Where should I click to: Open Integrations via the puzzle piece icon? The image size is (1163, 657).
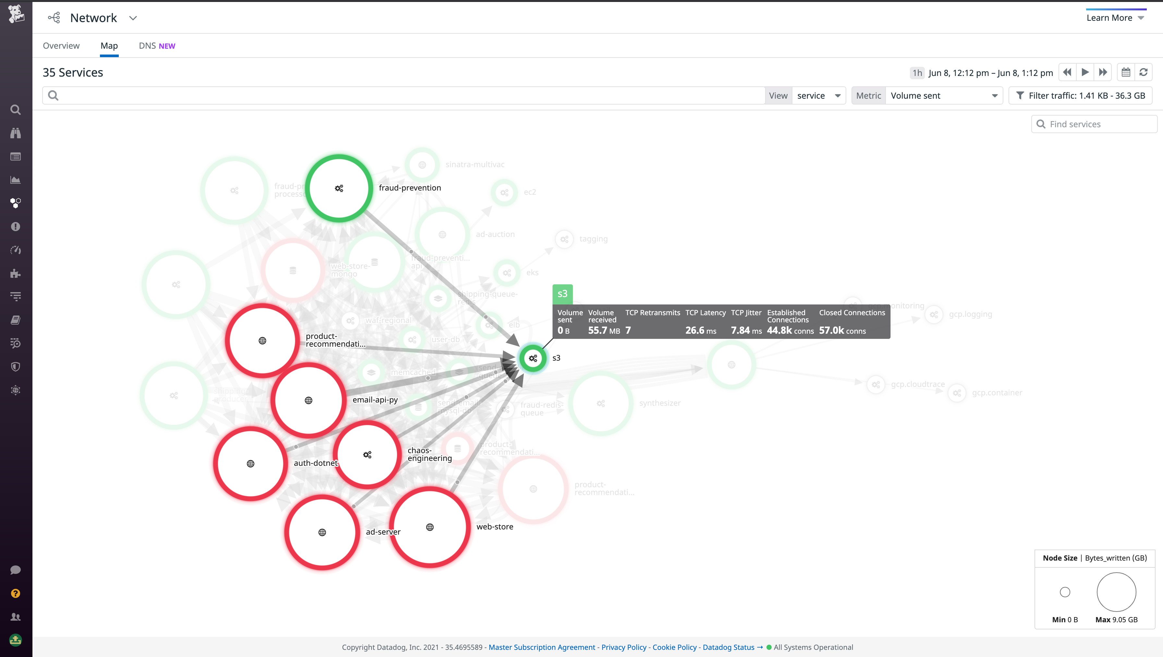(x=16, y=273)
